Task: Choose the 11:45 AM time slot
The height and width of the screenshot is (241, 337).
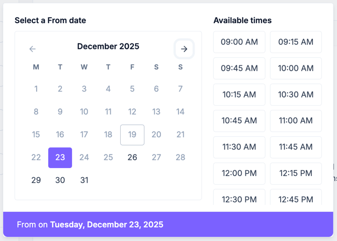Action: [x=296, y=147]
